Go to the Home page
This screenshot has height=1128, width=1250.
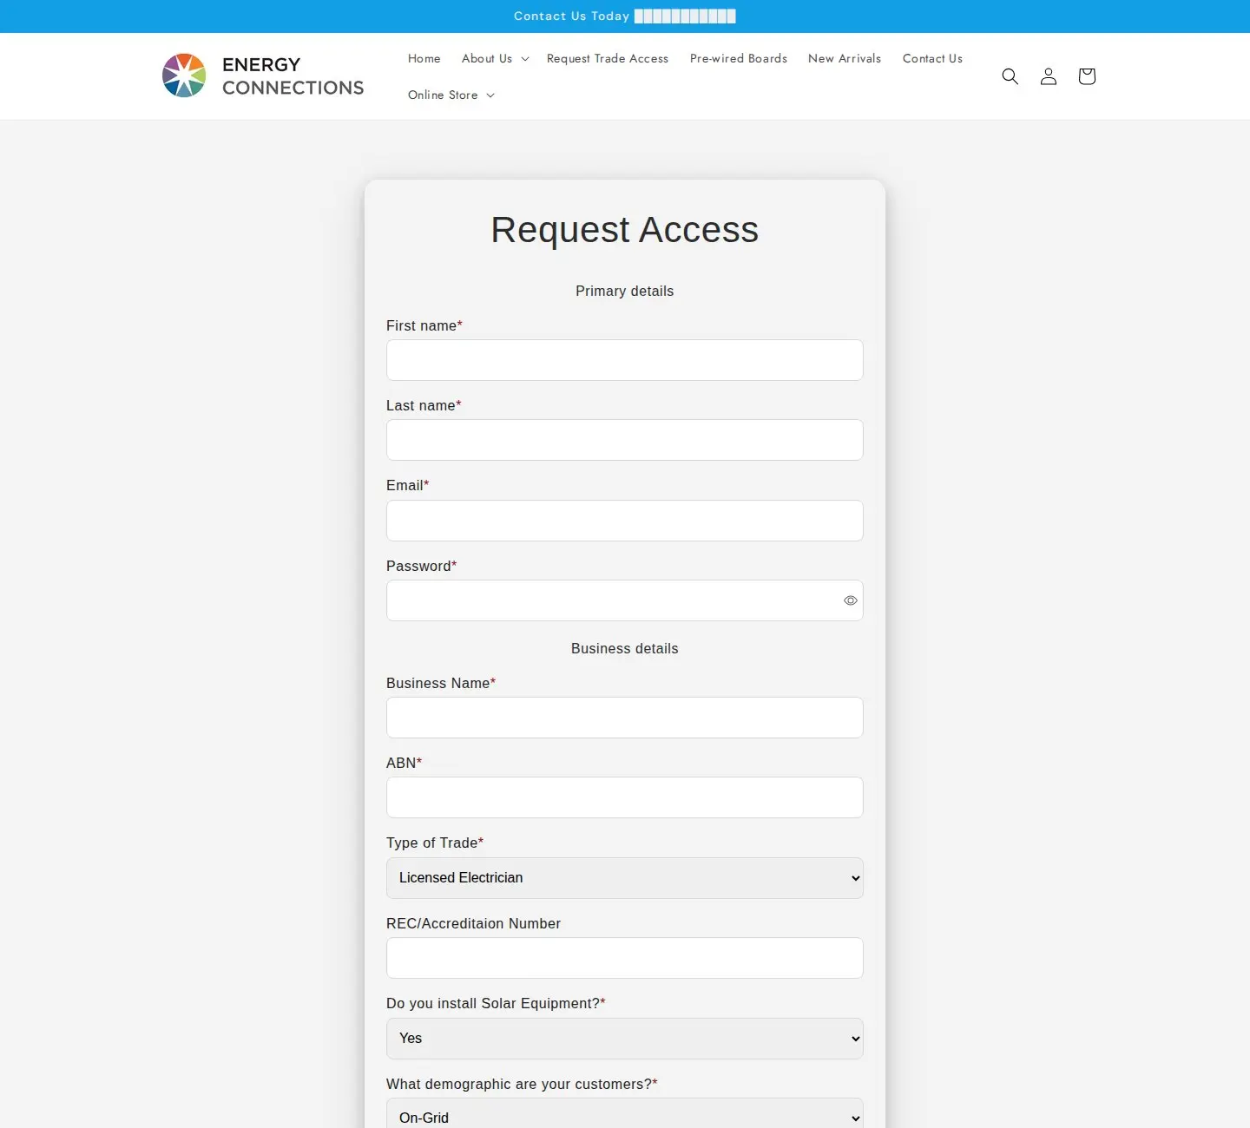(x=424, y=58)
